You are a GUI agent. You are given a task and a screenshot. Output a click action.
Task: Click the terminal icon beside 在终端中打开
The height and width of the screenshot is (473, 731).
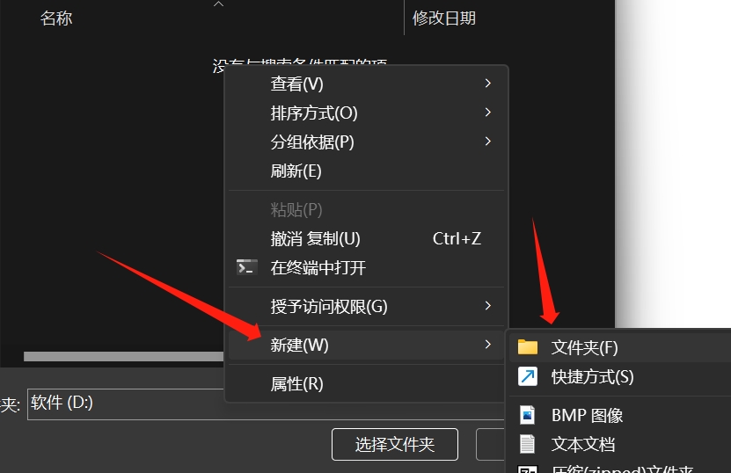point(246,267)
